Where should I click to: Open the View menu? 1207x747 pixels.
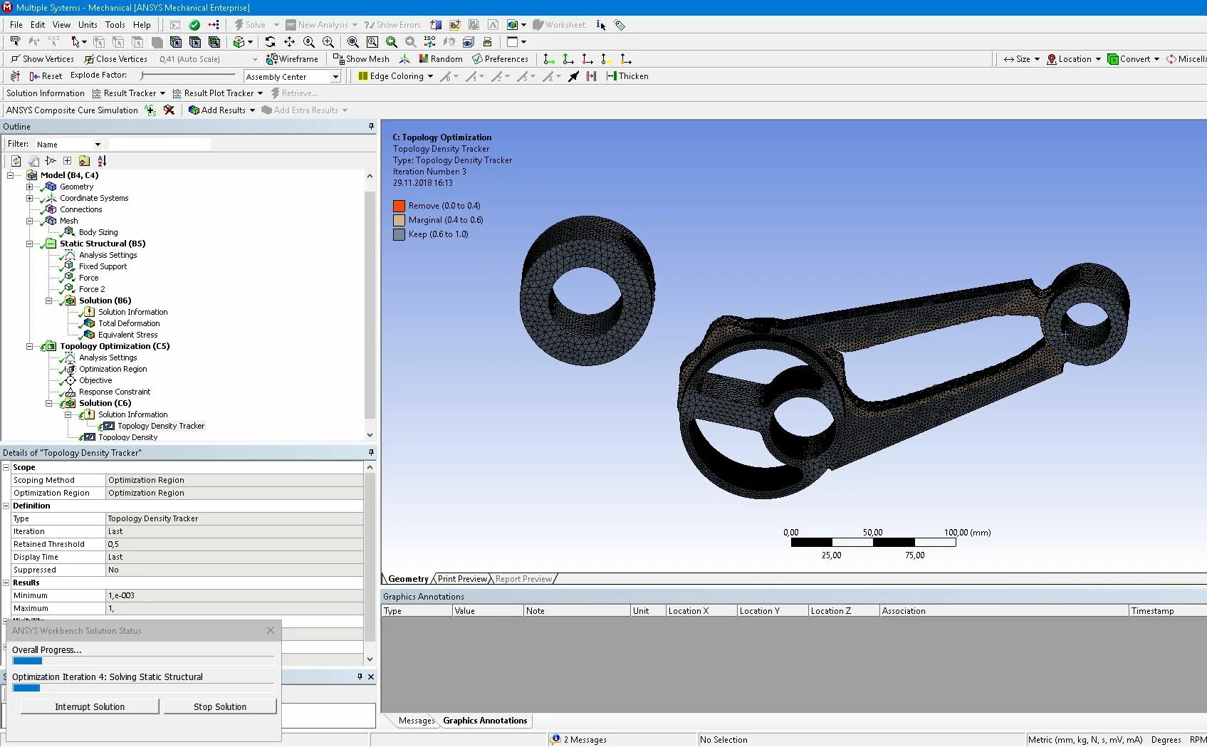62,25
